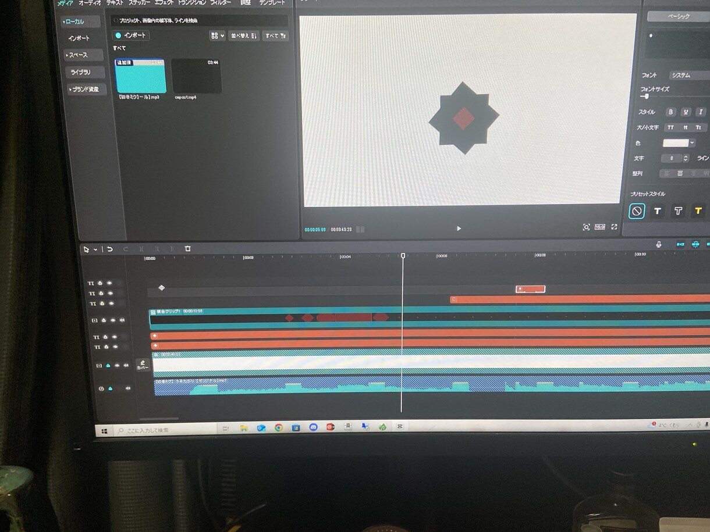This screenshot has width=710, height=532.
Task: Open the フォント システム font dropdown
Action: (690, 75)
